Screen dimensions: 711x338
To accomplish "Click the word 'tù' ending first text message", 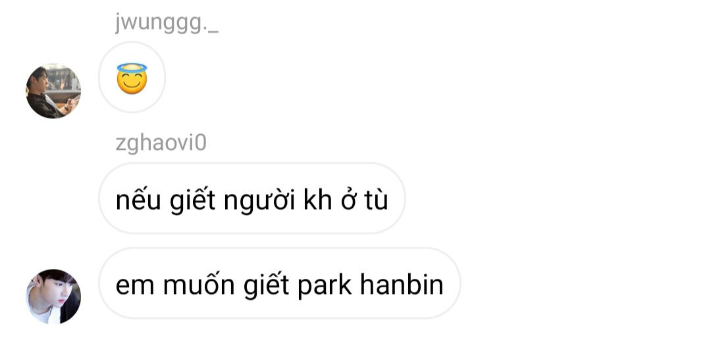I will point(376,199).
